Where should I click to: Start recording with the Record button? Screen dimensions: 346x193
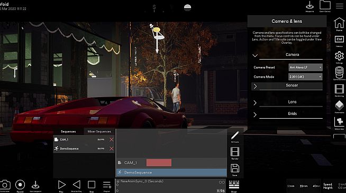pos(20,185)
